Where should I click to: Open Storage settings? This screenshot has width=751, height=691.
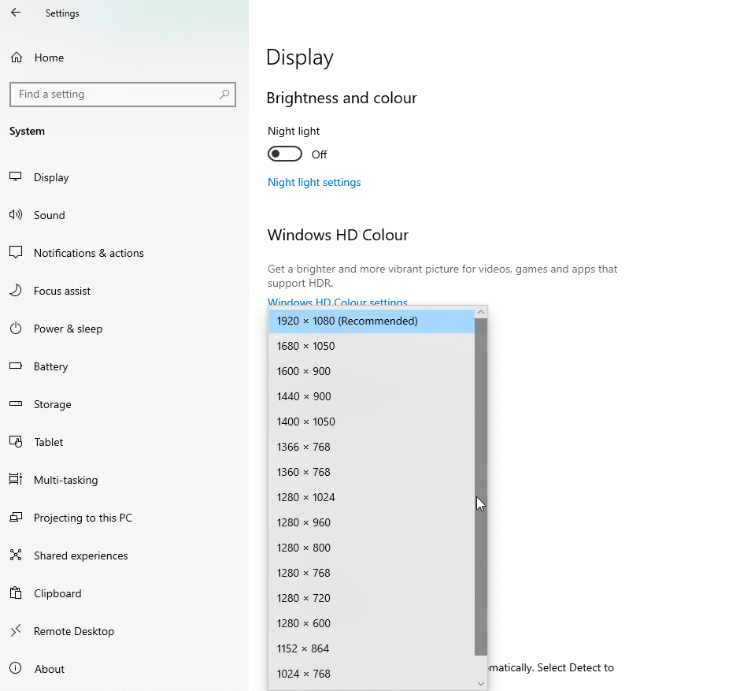coord(123,404)
